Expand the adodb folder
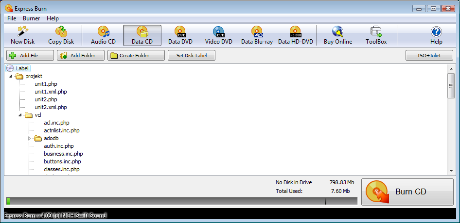The width and height of the screenshot is (460, 223). pos(29,138)
